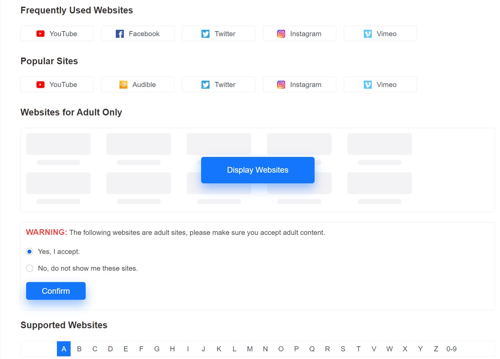Click the 'Frequently Used Websites' heading

click(x=77, y=10)
